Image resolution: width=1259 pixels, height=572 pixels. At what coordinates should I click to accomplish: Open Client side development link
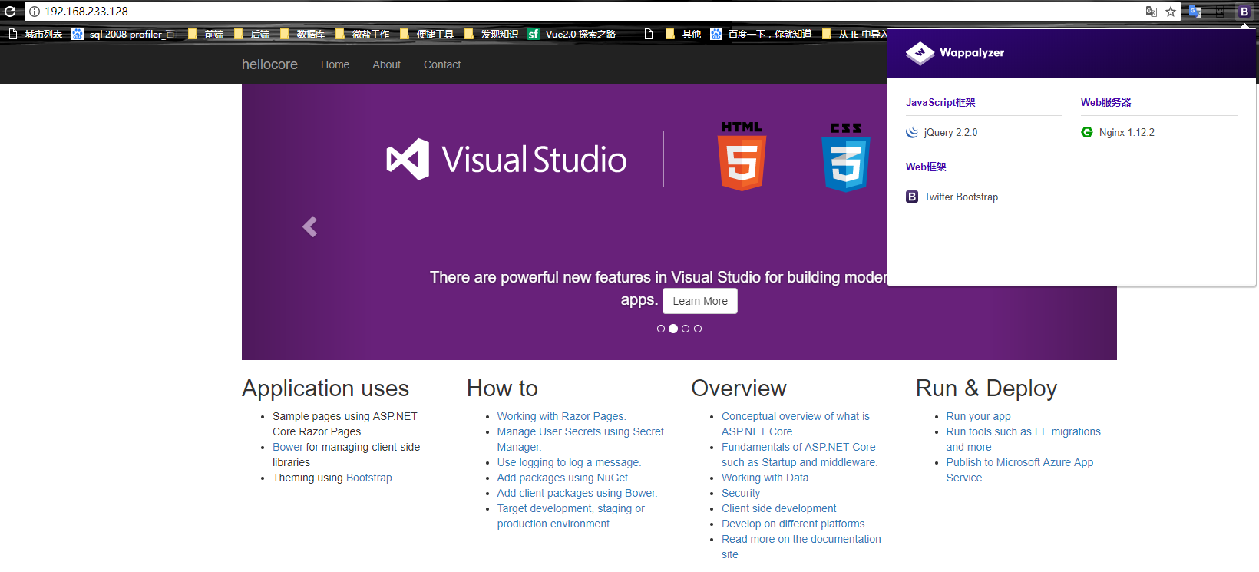point(778,508)
